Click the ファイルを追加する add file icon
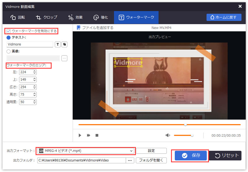Image resolution: width=248 pixels, height=172 pixels. pyautogui.click(x=78, y=28)
